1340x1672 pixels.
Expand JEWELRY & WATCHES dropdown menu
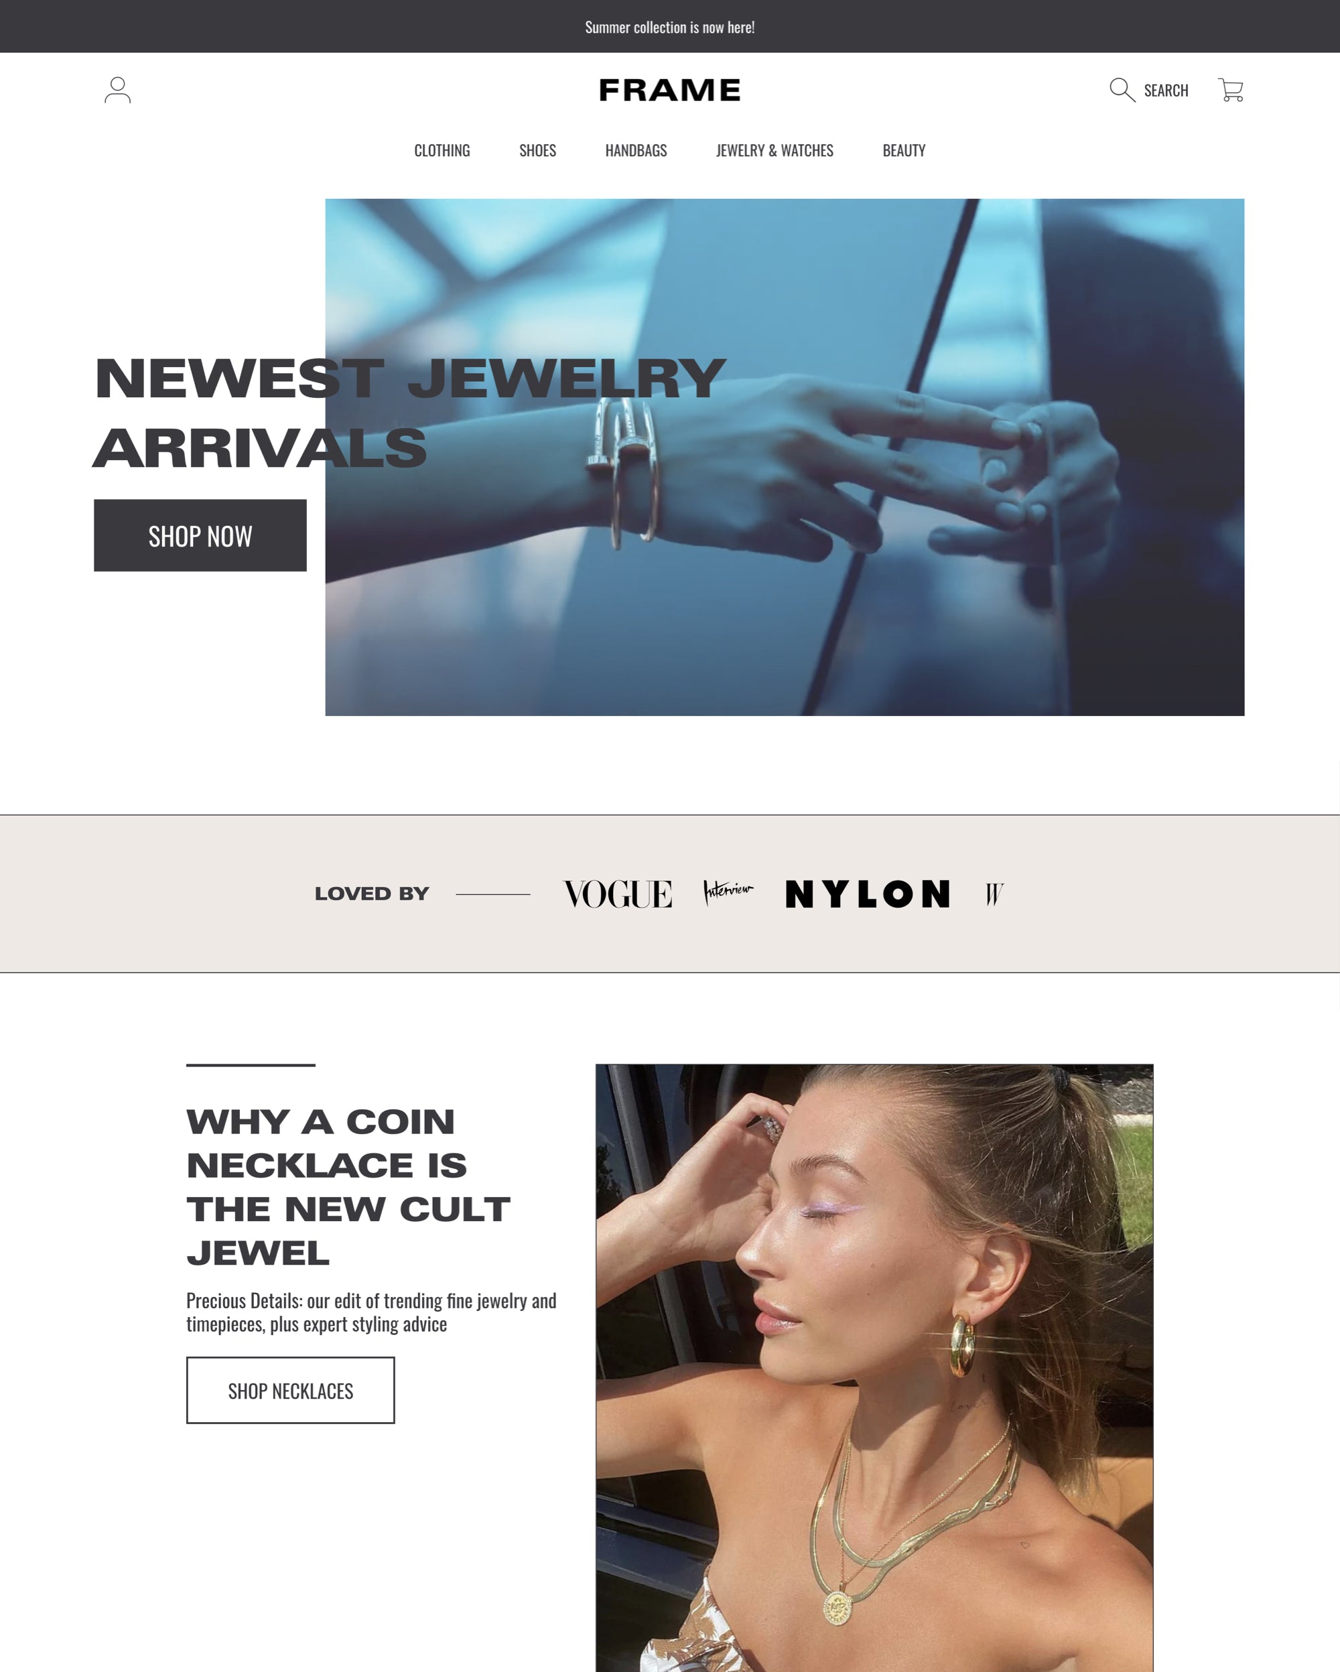click(775, 149)
